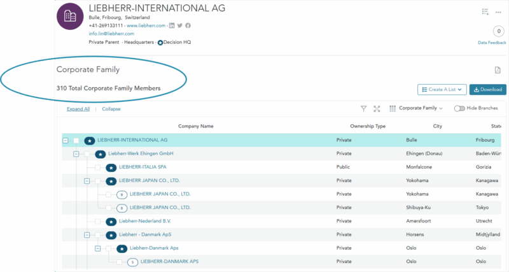509x272 pixels.
Task: Click the Download button
Action: point(487,89)
